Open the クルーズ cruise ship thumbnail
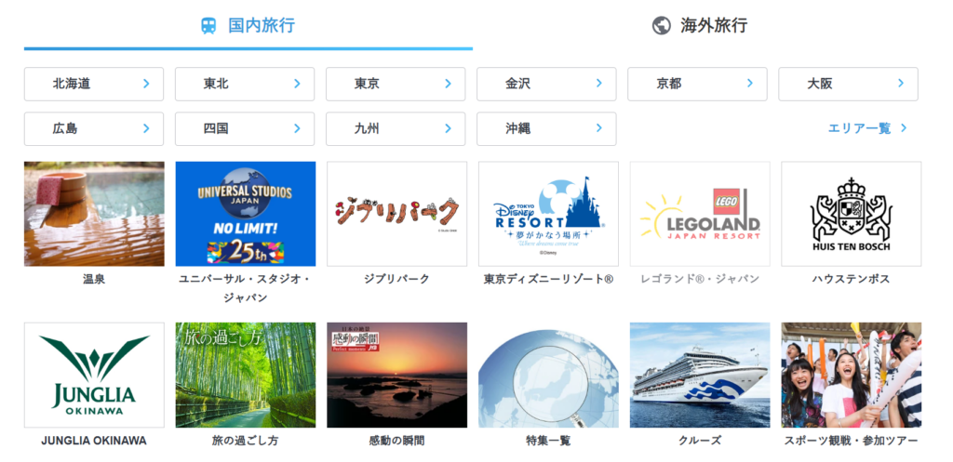The height and width of the screenshot is (462, 953). 699,375
